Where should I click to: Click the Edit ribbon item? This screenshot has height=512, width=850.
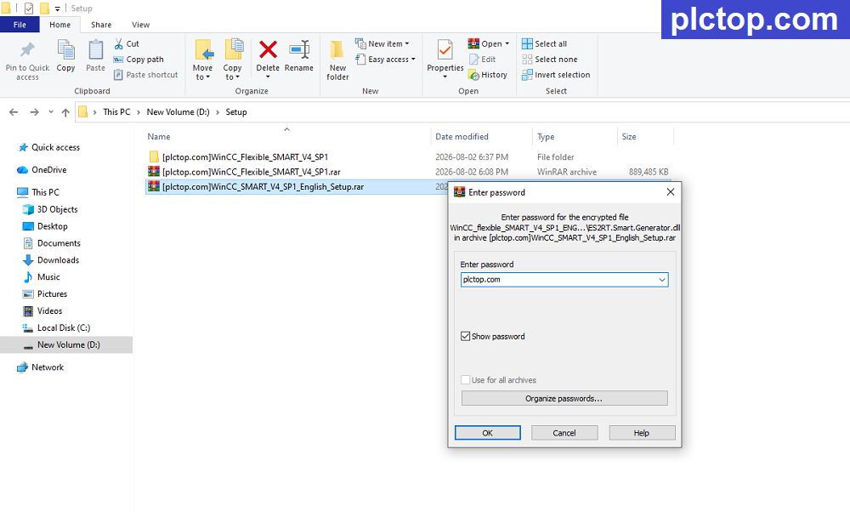pos(483,60)
